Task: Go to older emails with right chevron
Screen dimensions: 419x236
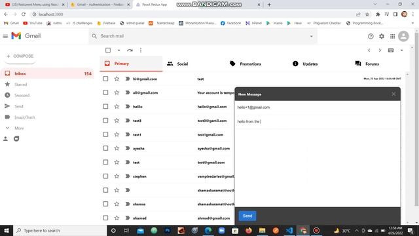Action: coord(380,50)
